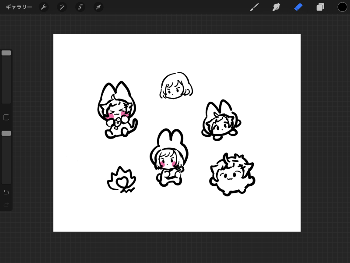350x263 pixels.
Task: Click the cat-hood chibi holding a fish
Action: click(x=118, y=110)
